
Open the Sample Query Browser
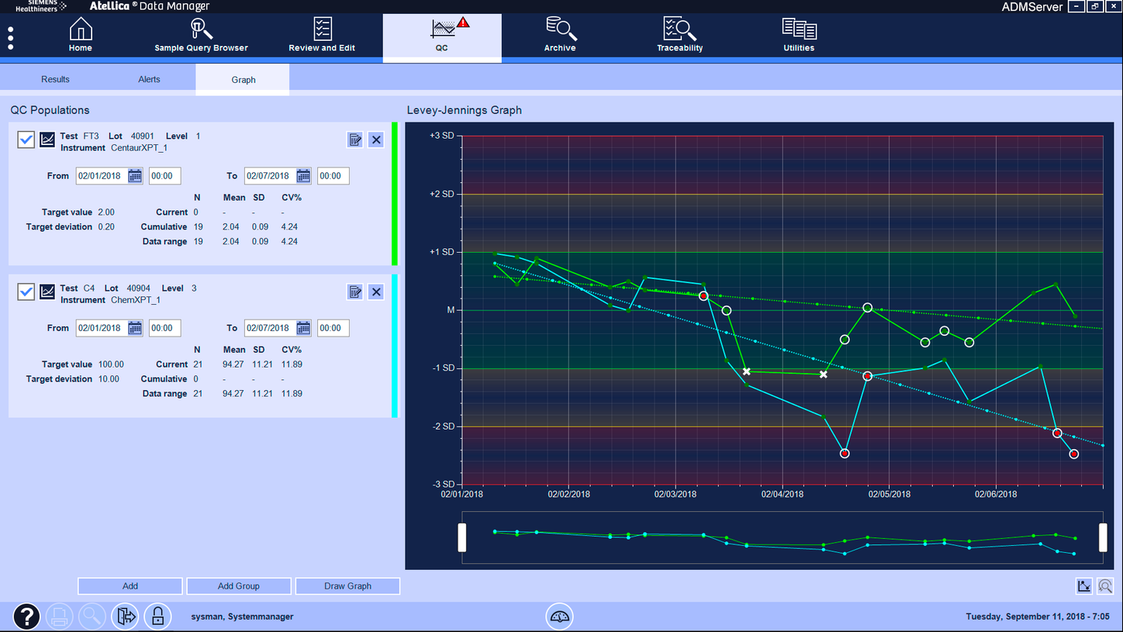201,35
